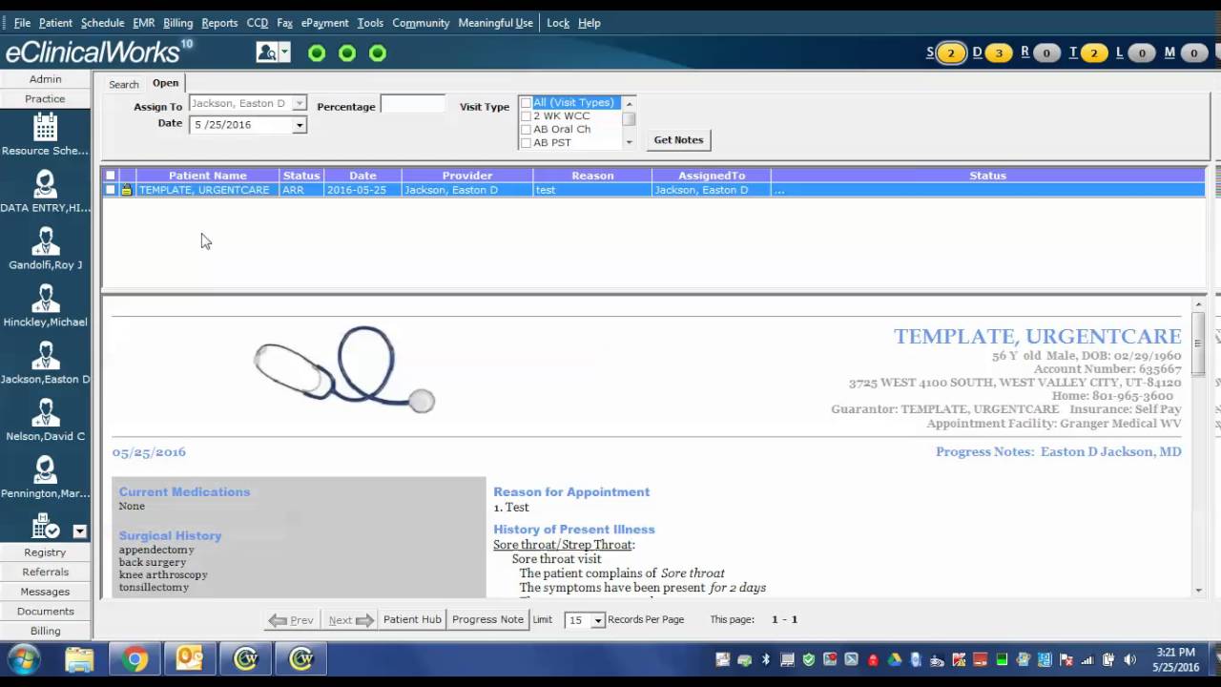Go to Prev page of records
Image resolution: width=1221 pixels, height=687 pixels.
pos(291,620)
